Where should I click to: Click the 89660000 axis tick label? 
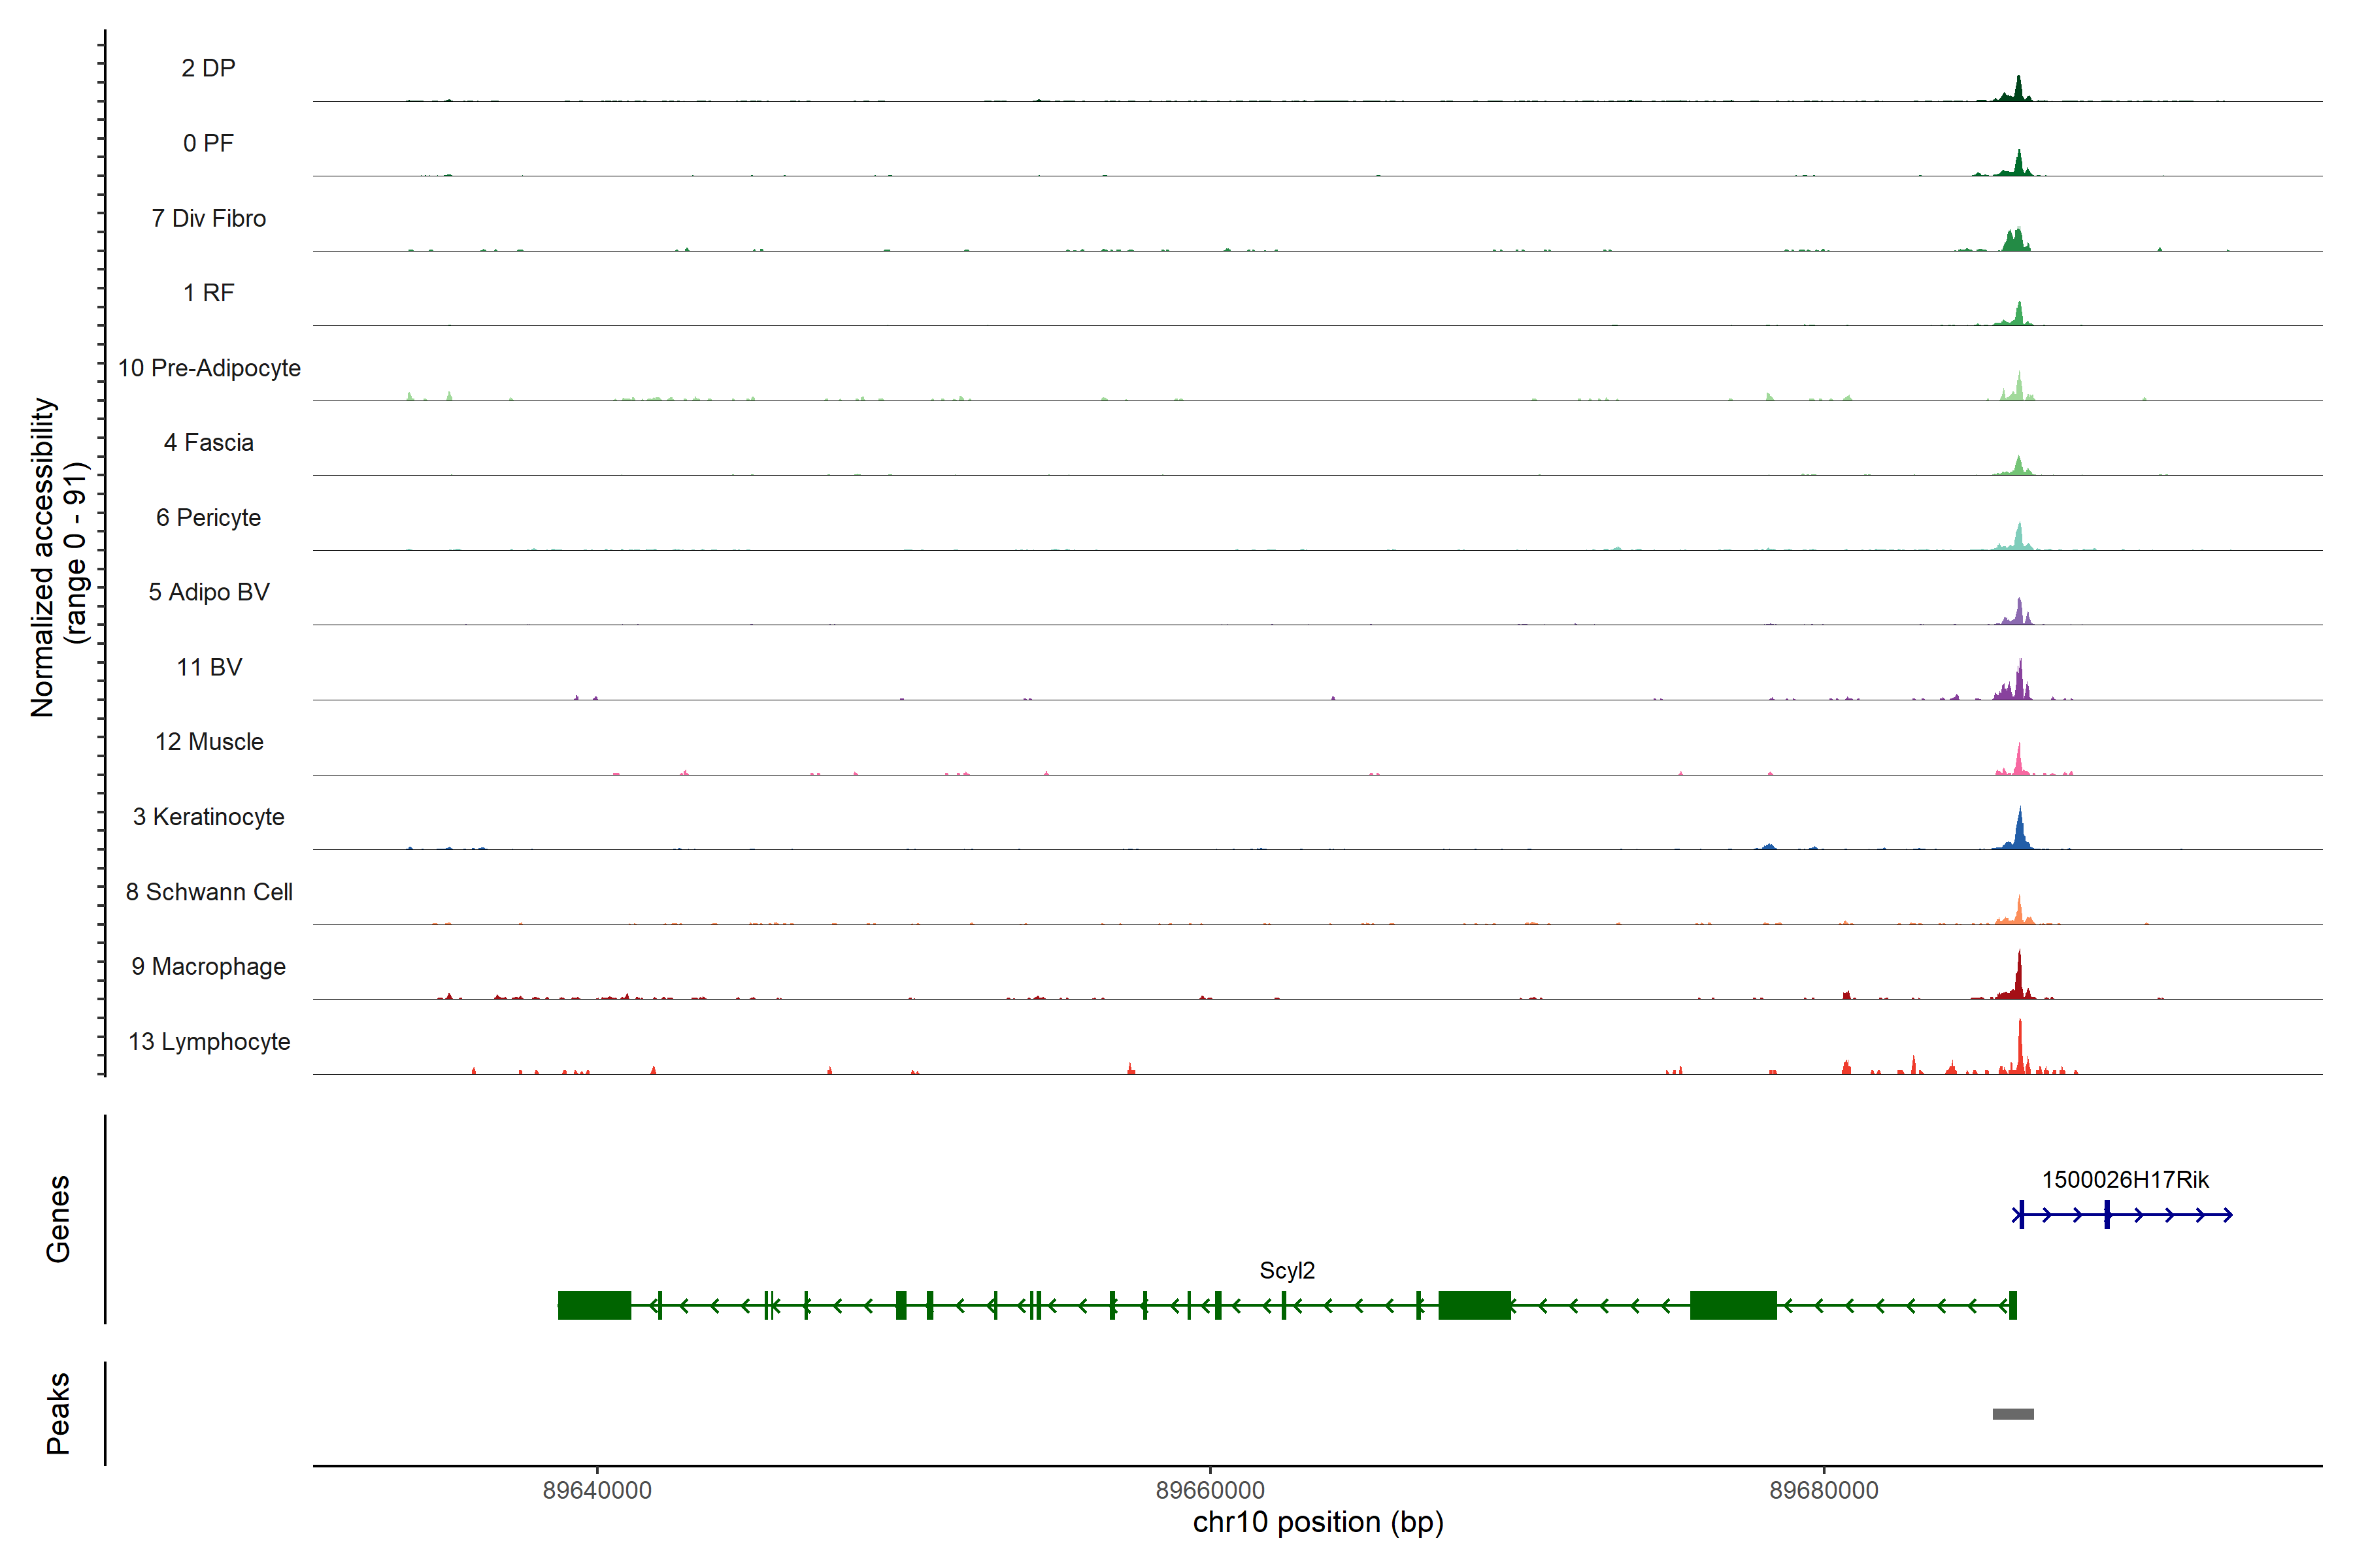pos(1210,1490)
